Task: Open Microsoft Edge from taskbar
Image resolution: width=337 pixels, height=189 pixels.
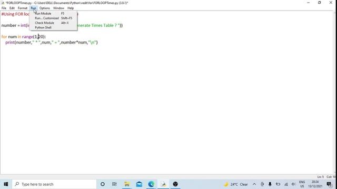Action: (x=151, y=184)
